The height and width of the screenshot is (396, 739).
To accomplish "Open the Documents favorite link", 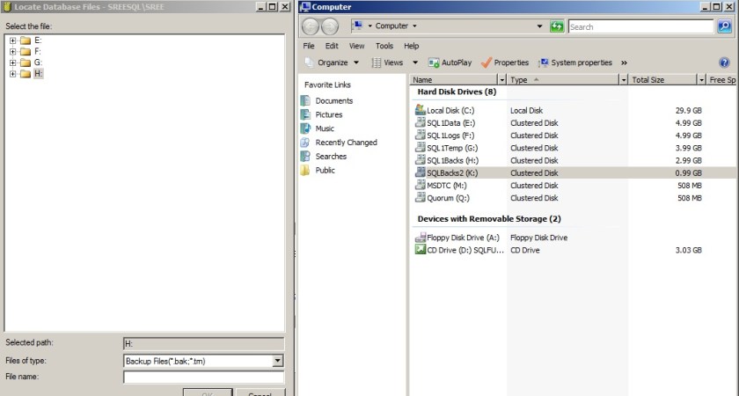I will [333, 101].
